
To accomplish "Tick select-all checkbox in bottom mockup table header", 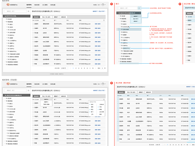I will tap(33, 100).
